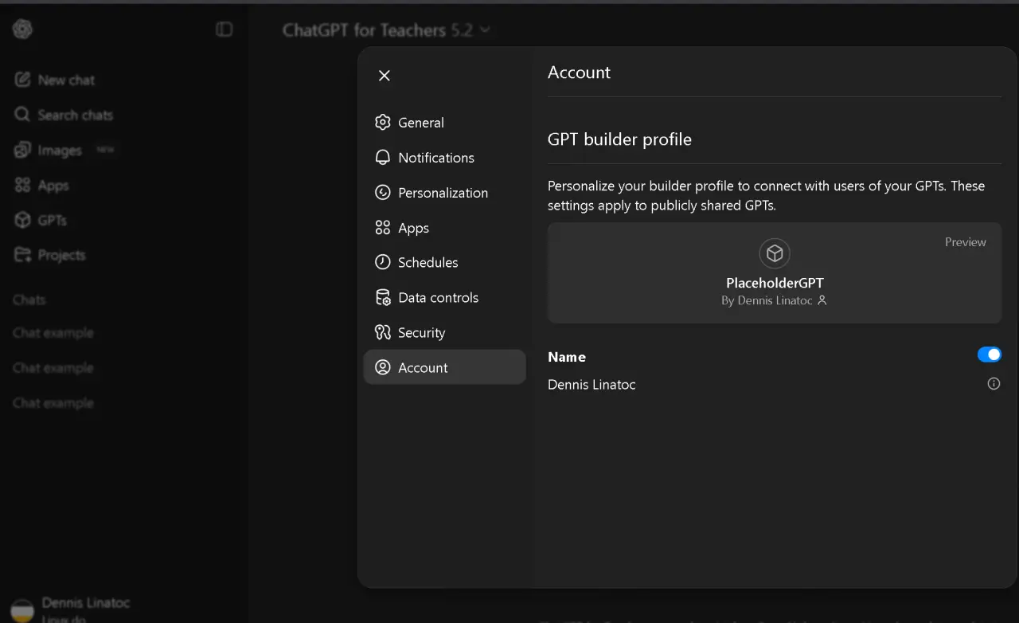This screenshot has height=623, width=1019.
Task: Click the GPT builder profile heading
Action: pyautogui.click(x=619, y=139)
